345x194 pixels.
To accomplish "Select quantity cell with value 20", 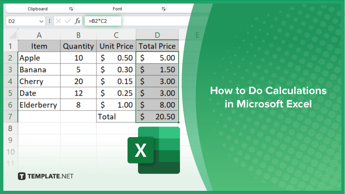I will tap(78, 82).
